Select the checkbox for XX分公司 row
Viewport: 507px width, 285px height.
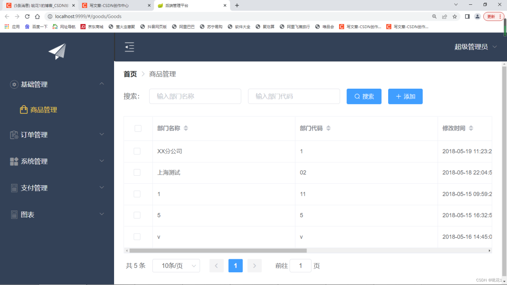(x=137, y=151)
